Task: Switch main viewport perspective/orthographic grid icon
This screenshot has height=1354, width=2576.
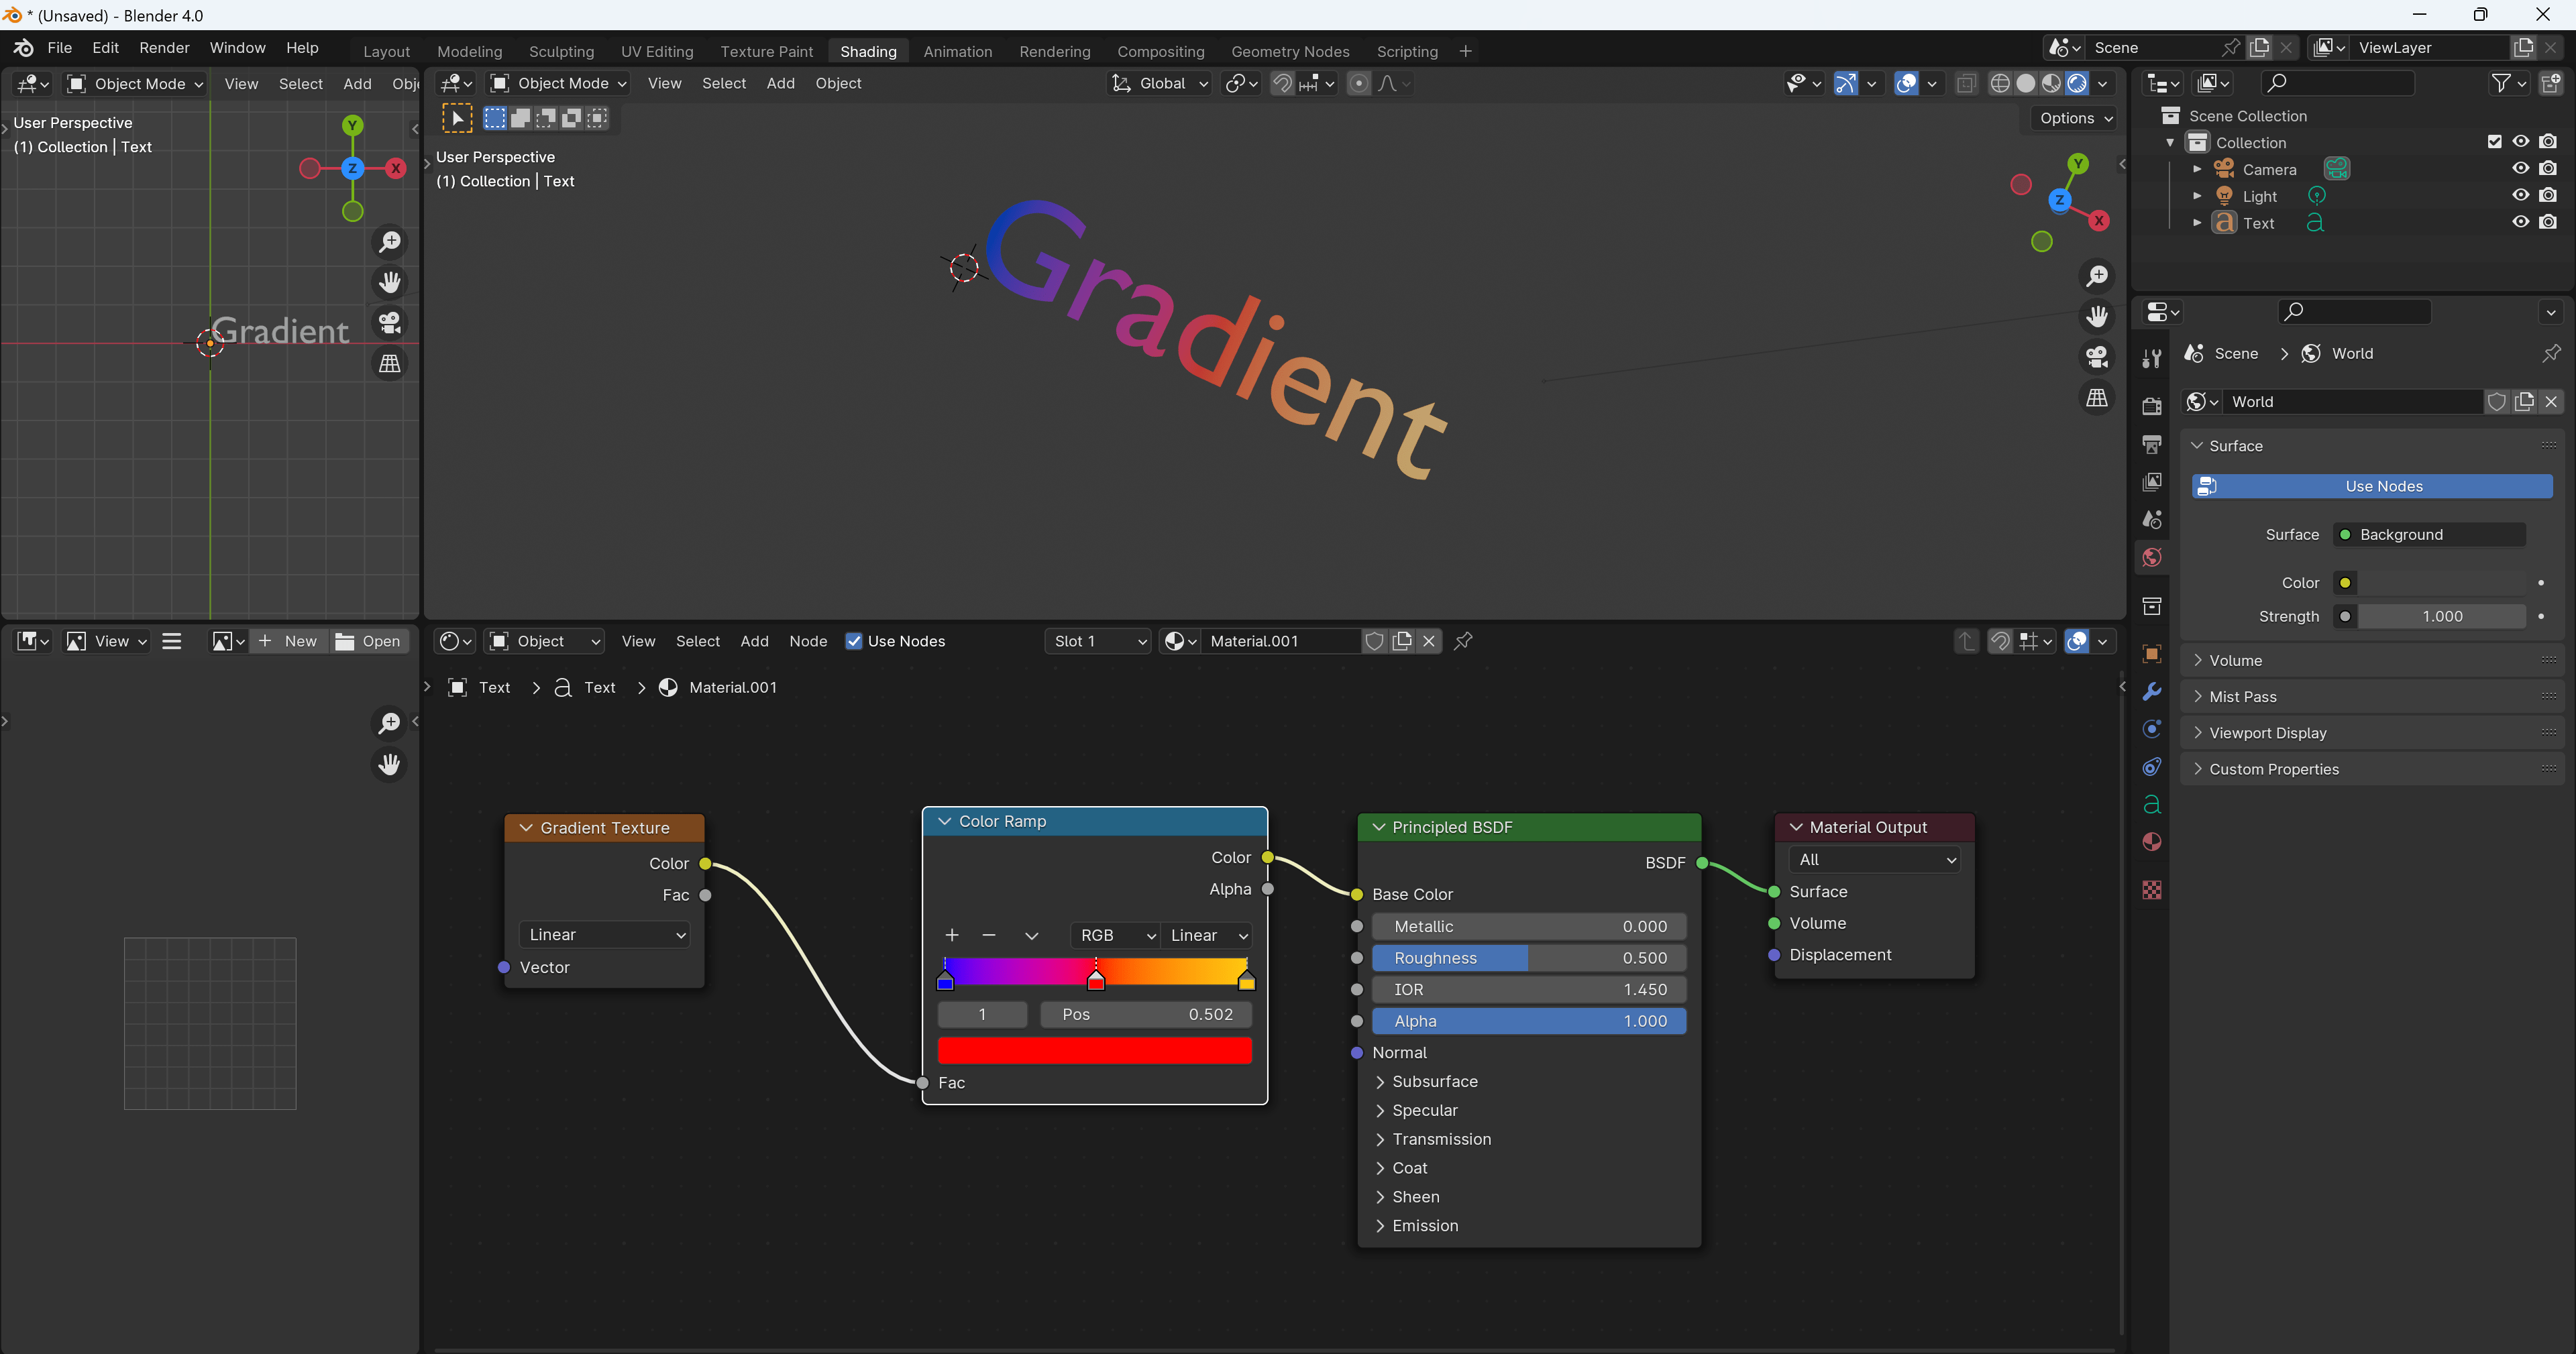Action: (2096, 398)
